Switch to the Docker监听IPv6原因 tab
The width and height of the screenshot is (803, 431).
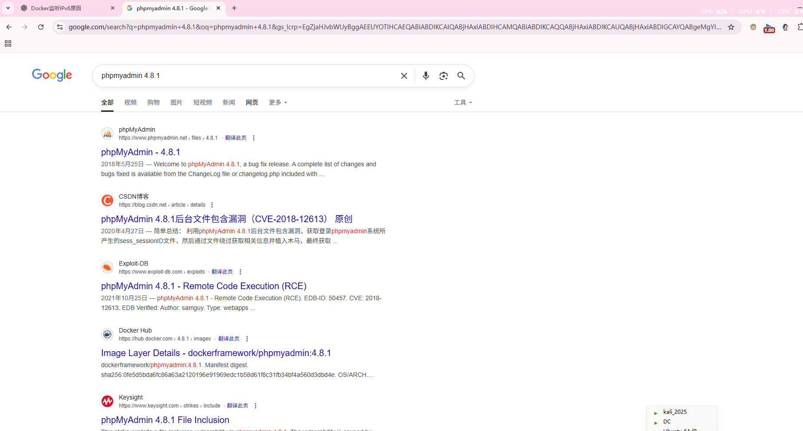click(x=67, y=8)
